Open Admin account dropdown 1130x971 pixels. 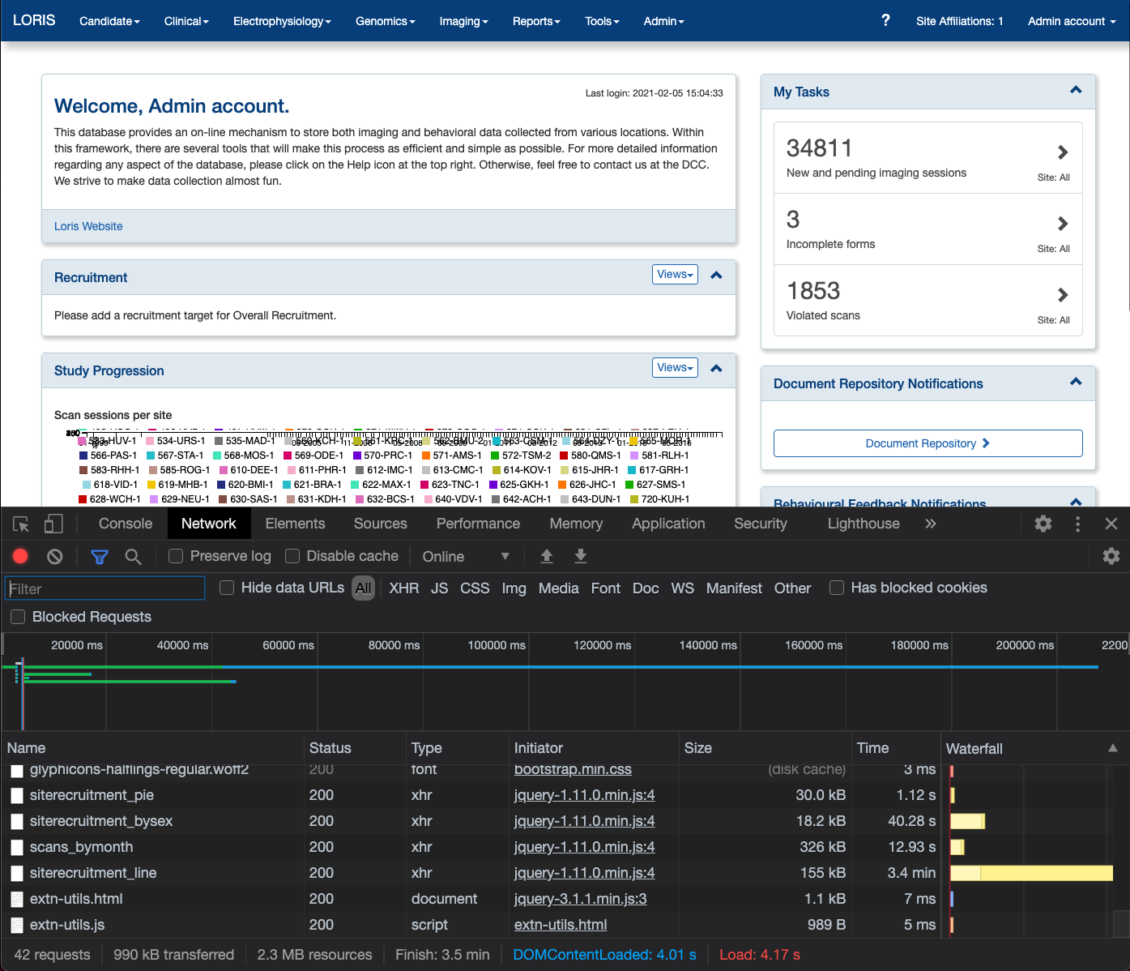pyautogui.click(x=1072, y=21)
